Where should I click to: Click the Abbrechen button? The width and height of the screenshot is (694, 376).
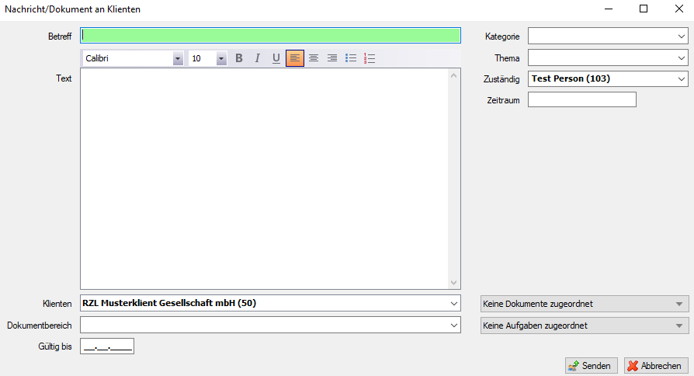tap(655, 366)
